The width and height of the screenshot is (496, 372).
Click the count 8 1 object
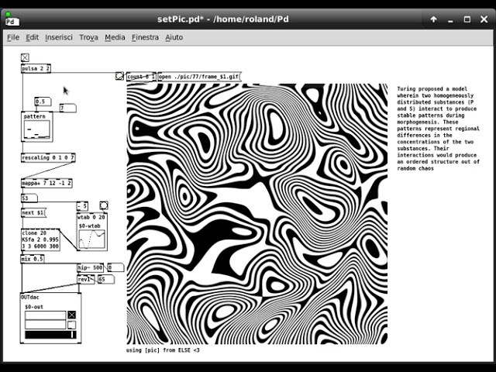point(141,77)
